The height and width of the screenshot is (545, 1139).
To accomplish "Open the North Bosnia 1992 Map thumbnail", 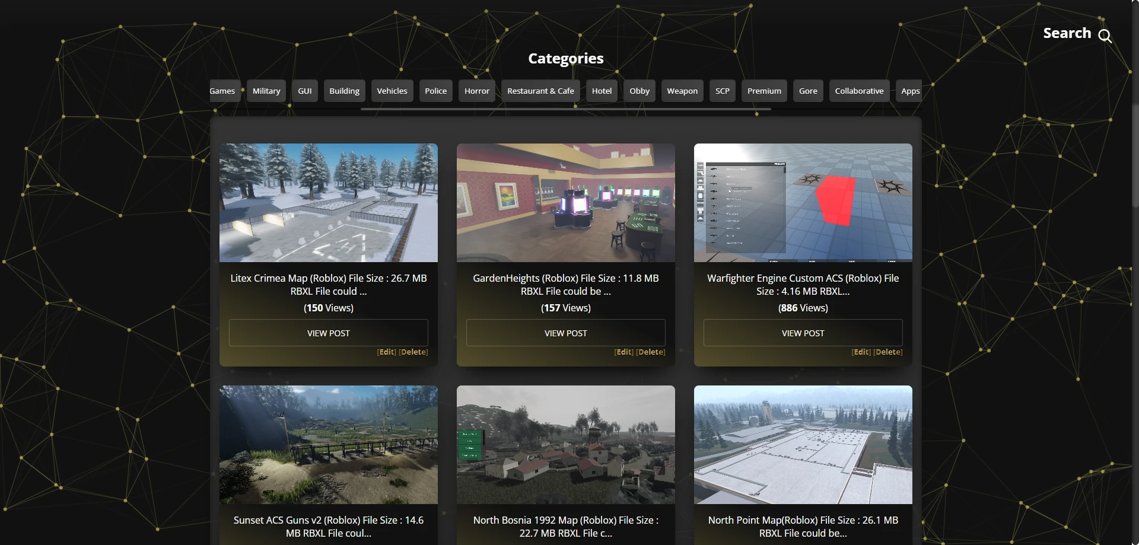I will (x=565, y=445).
